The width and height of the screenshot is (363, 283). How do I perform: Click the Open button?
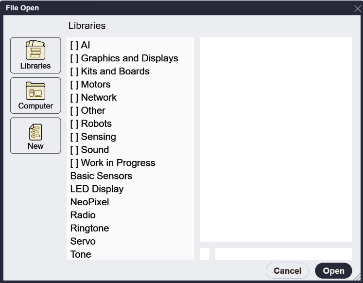coord(333,271)
